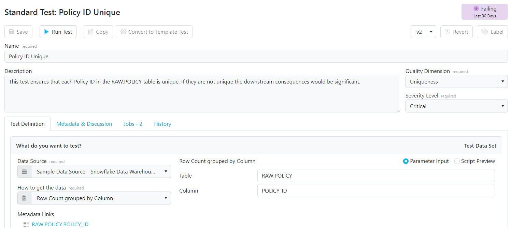The height and width of the screenshot is (228, 512).
Task: Click the Run Test button label
Action: (x=62, y=32)
